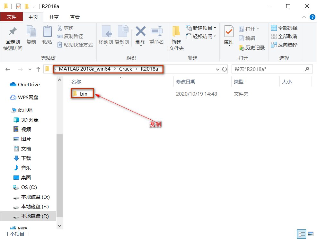Open recent locations dropdown arrow
This screenshot has width=317, height=239.
30,69
